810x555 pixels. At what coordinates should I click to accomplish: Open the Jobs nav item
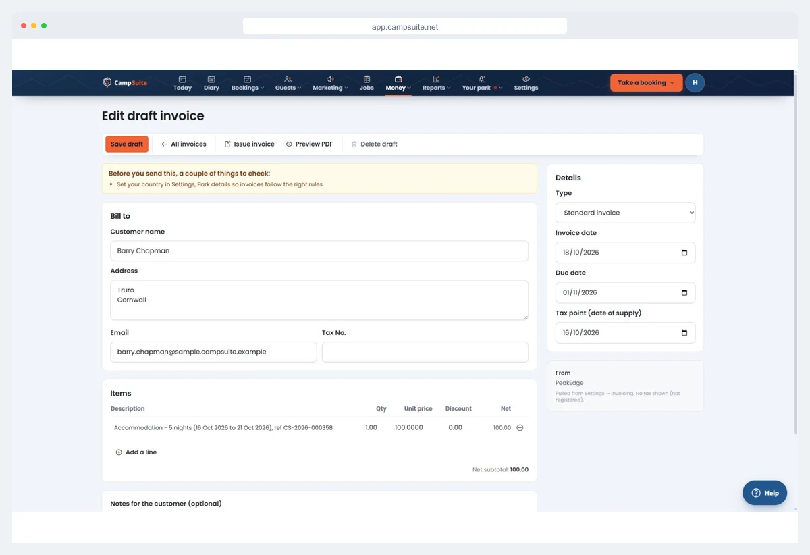coord(367,83)
